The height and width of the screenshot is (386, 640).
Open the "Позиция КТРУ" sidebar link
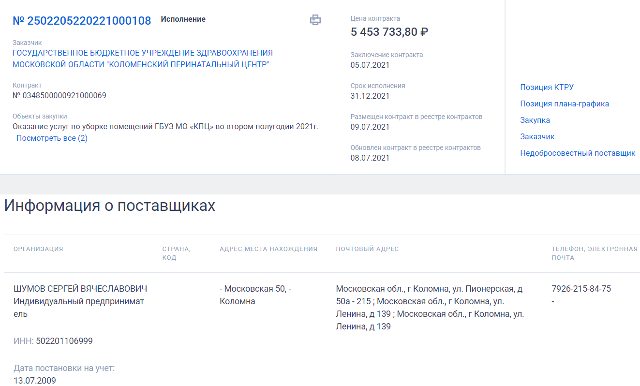(546, 87)
